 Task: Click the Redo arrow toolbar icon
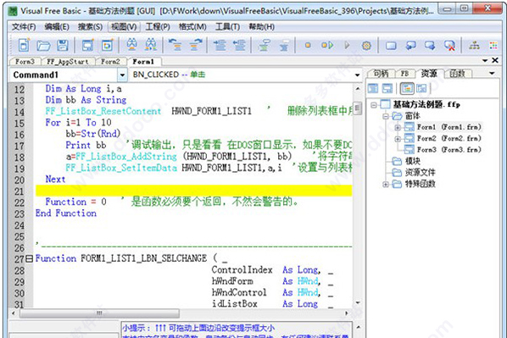pos(195,45)
